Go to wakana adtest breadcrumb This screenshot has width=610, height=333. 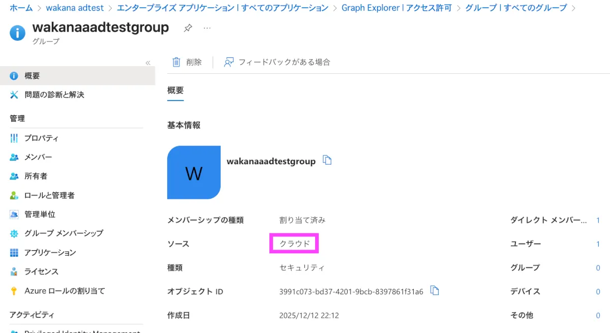tap(75, 8)
